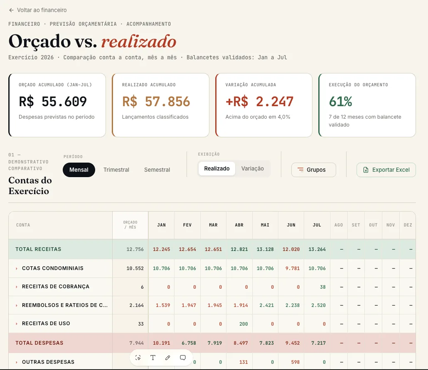The width and height of the screenshot is (428, 370).
Task: Click the AGO column header
Action: (x=339, y=225)
